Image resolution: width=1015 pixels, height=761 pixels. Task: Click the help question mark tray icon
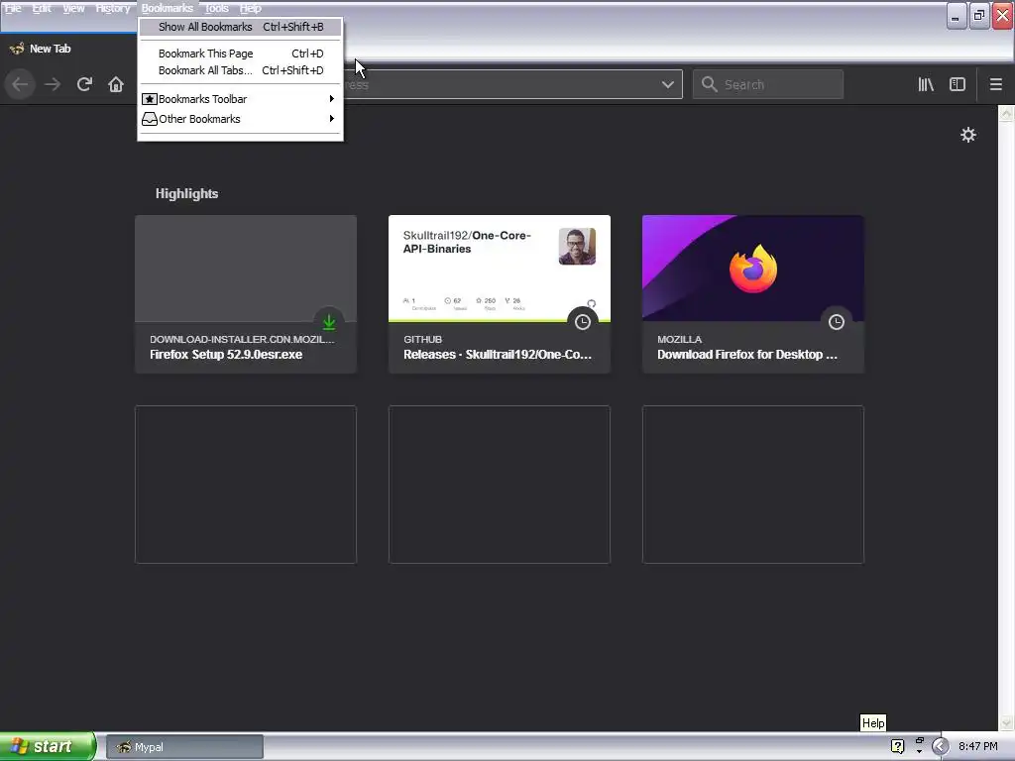pyautogui.click(x=897, y=746)
